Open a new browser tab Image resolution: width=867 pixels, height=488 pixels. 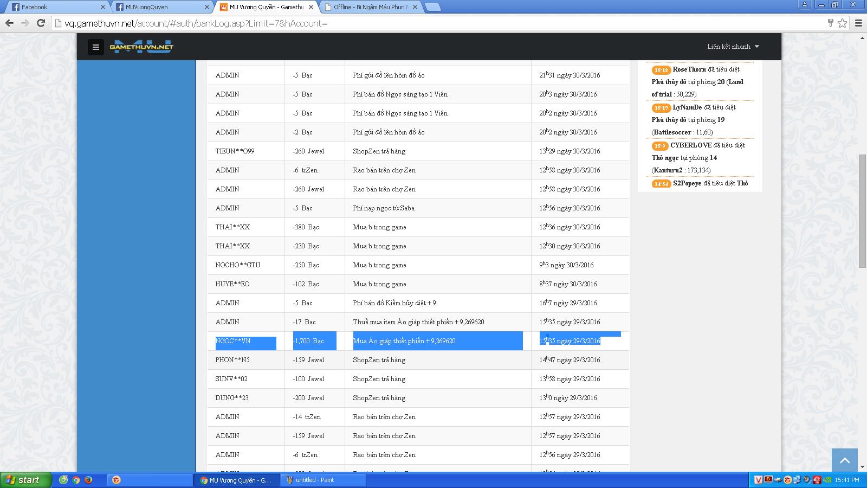(x=432, y=7)
